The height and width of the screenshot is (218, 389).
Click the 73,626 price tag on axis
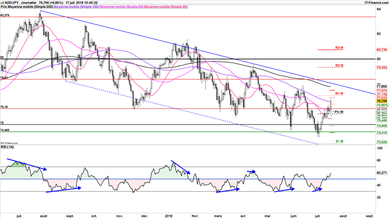coord(382,142)
